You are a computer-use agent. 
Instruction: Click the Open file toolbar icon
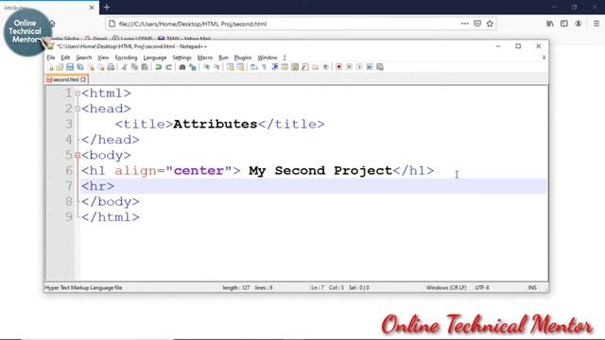pos(60,67)
